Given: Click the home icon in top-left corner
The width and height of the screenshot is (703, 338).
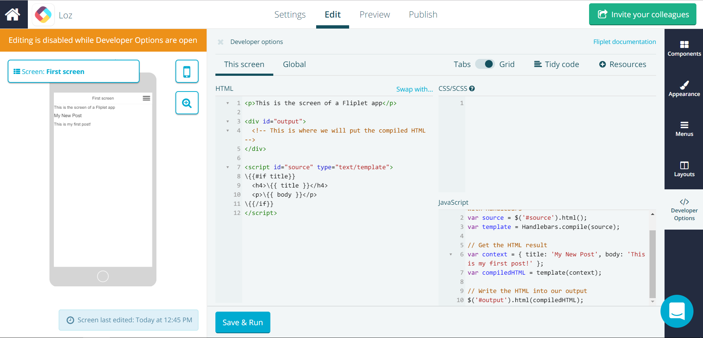Looking at the screenshot, I should (13, 14).
